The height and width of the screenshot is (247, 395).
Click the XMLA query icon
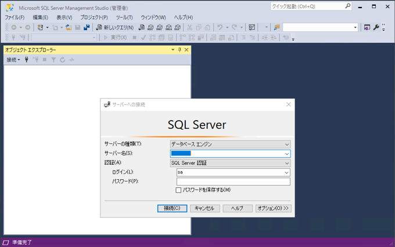168,27
